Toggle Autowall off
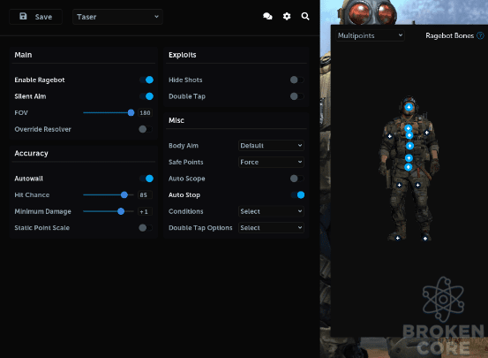The height and width of the screenshot is (358, 488). (x=146, y=179)
